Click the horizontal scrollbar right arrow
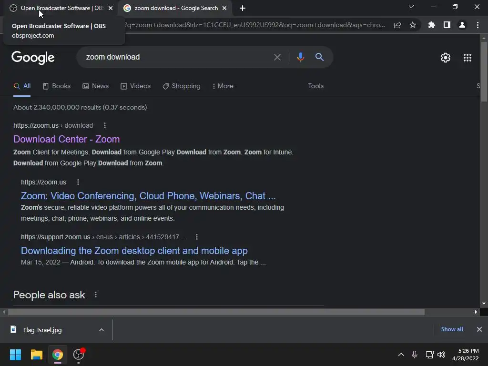This screenshot has height=366, width=488. (x=476, y=312)
